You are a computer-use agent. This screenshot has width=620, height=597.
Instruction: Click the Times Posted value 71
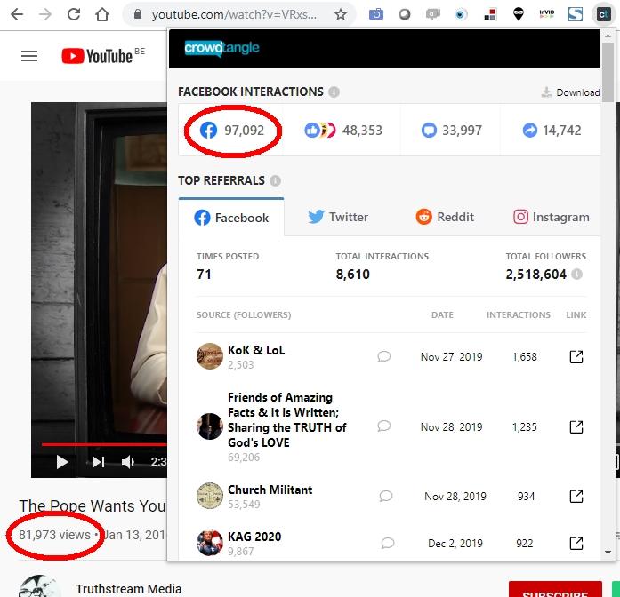click(204, 274)
